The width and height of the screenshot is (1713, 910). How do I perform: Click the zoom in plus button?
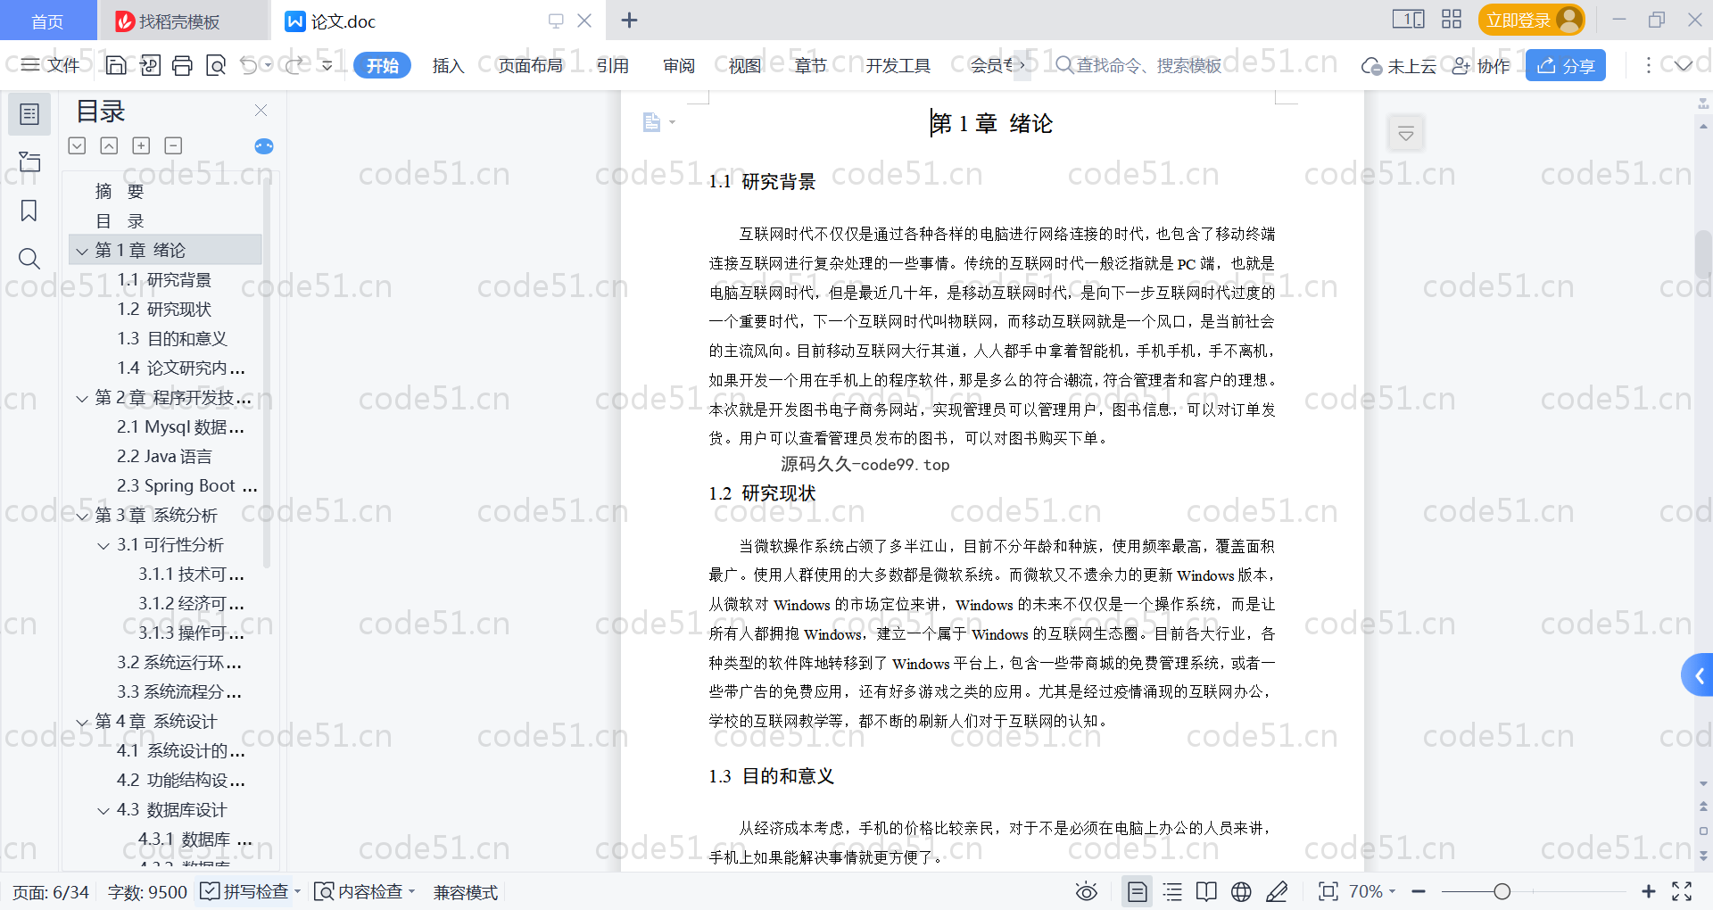1649,891
